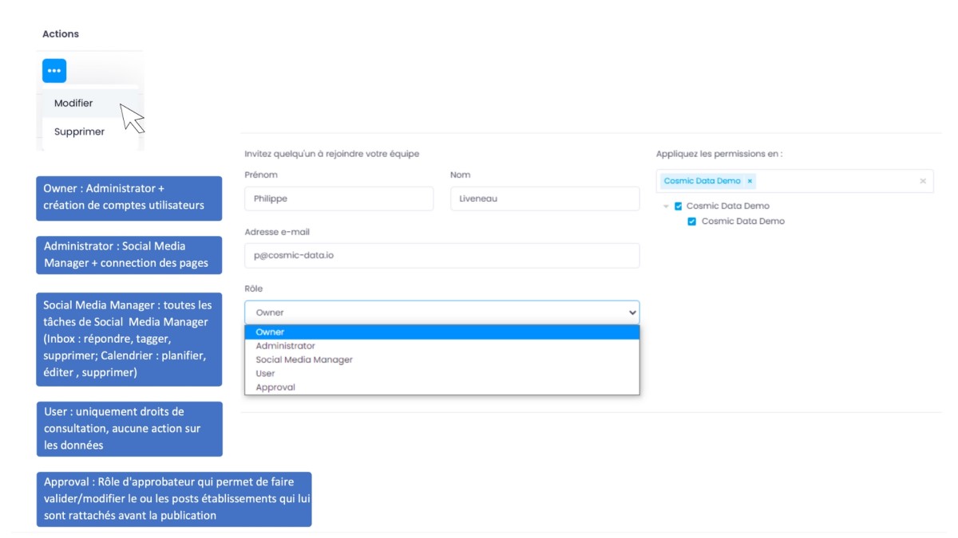Click the Owner role description box
The width and height of the screenshot is (958, 538).
pyautogui.click(x=129, y=198)
